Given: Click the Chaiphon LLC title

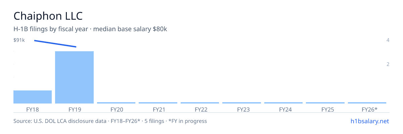Looking at the screenshot, I should click(48, 16).
